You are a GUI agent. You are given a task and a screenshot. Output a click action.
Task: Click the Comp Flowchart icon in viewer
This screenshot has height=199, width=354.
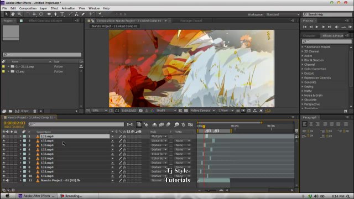click(x=255, y=111)
